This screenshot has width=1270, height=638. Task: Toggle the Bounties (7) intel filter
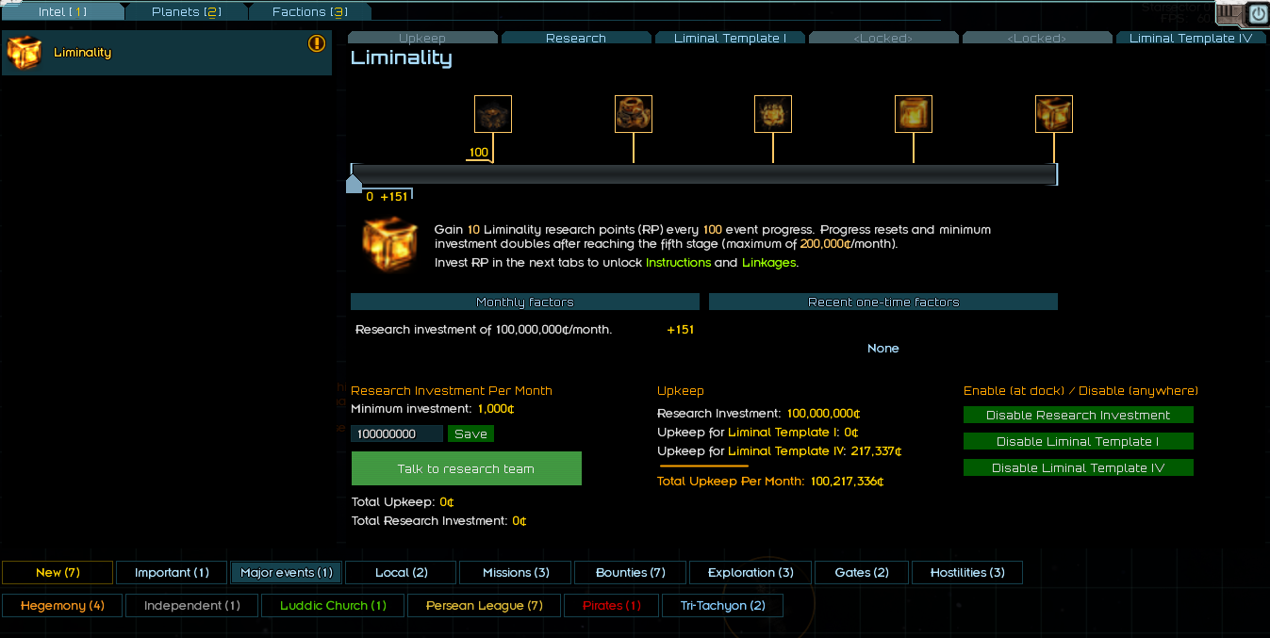[x=631, y=573]
